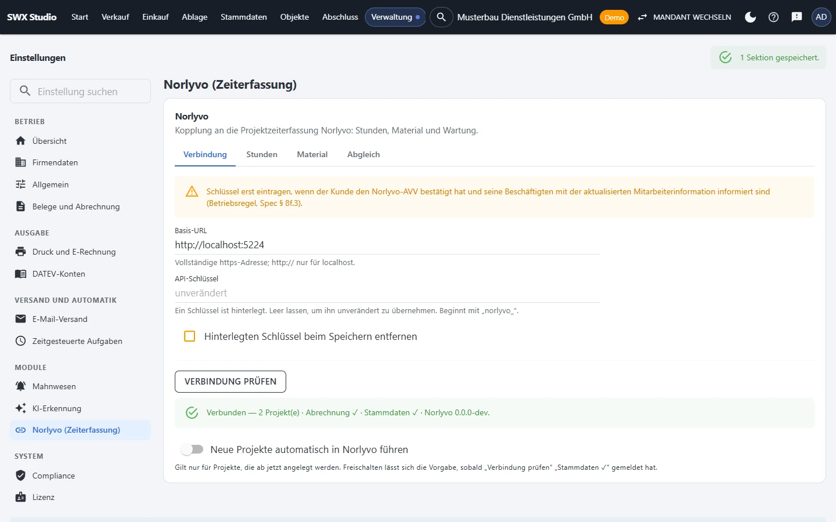
Task: Click the swap arrows icon beside Mandant wechseln
Action: pos(642,17)
